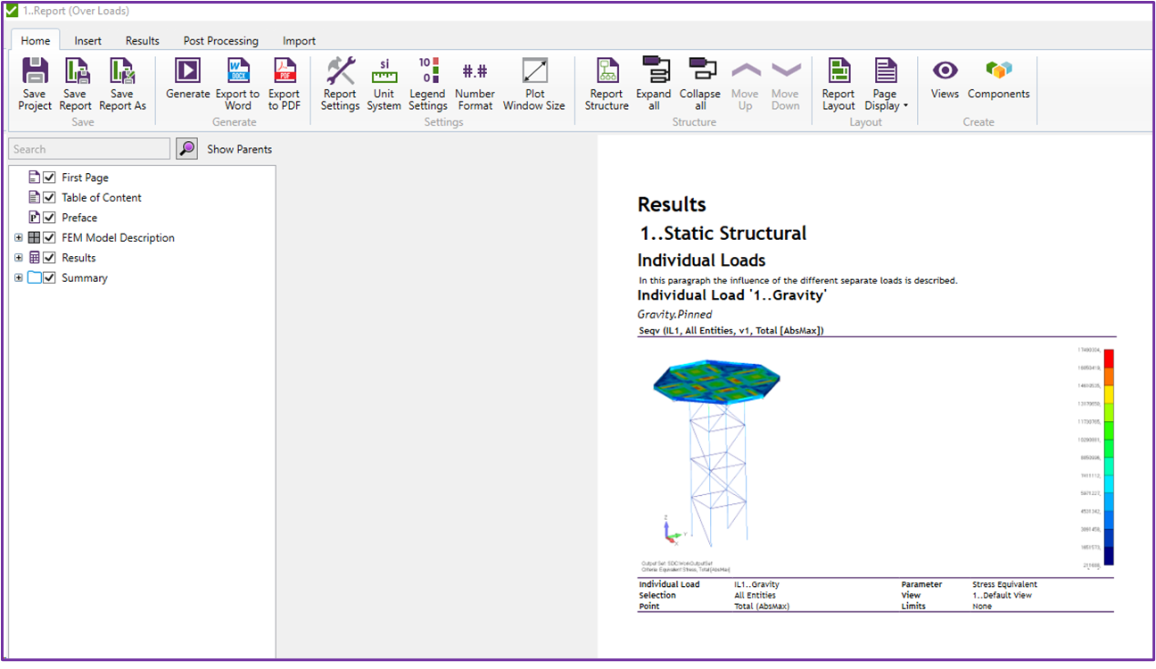Click the "Gravity.Pinned" text
The width and height of the screenshot is (1156, 669).
tap(674, 314)
